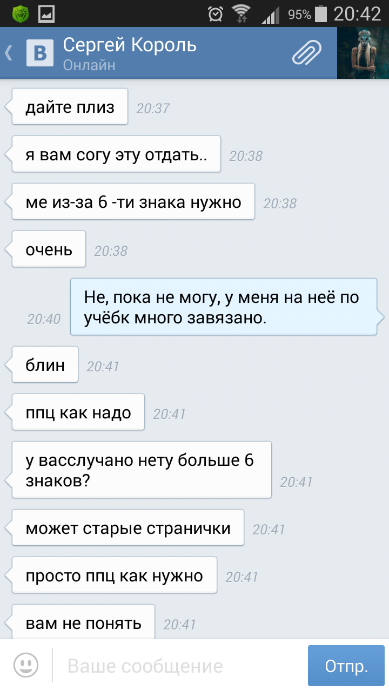
Task: Select the message 'вам не понять'
Action: coord(83,622)
